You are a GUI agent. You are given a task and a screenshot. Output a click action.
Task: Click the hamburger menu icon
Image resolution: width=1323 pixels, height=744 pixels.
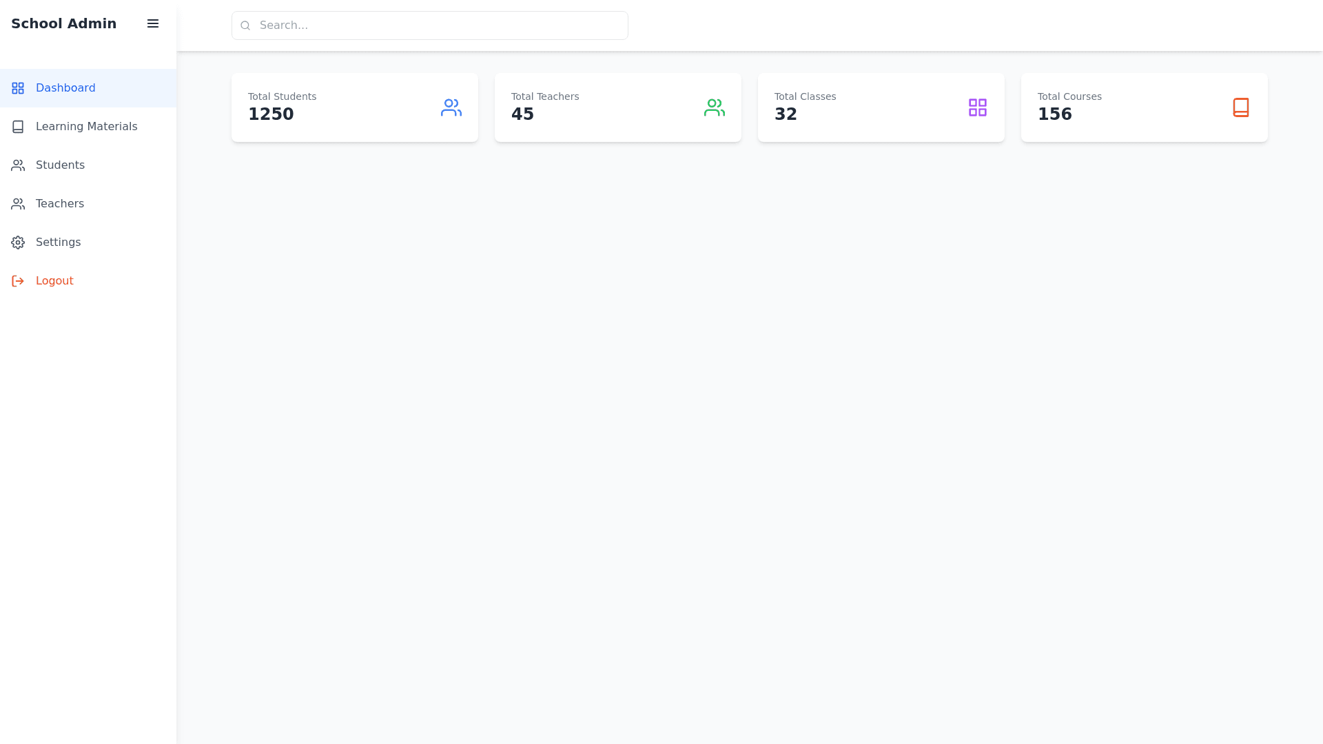(152, 23)
